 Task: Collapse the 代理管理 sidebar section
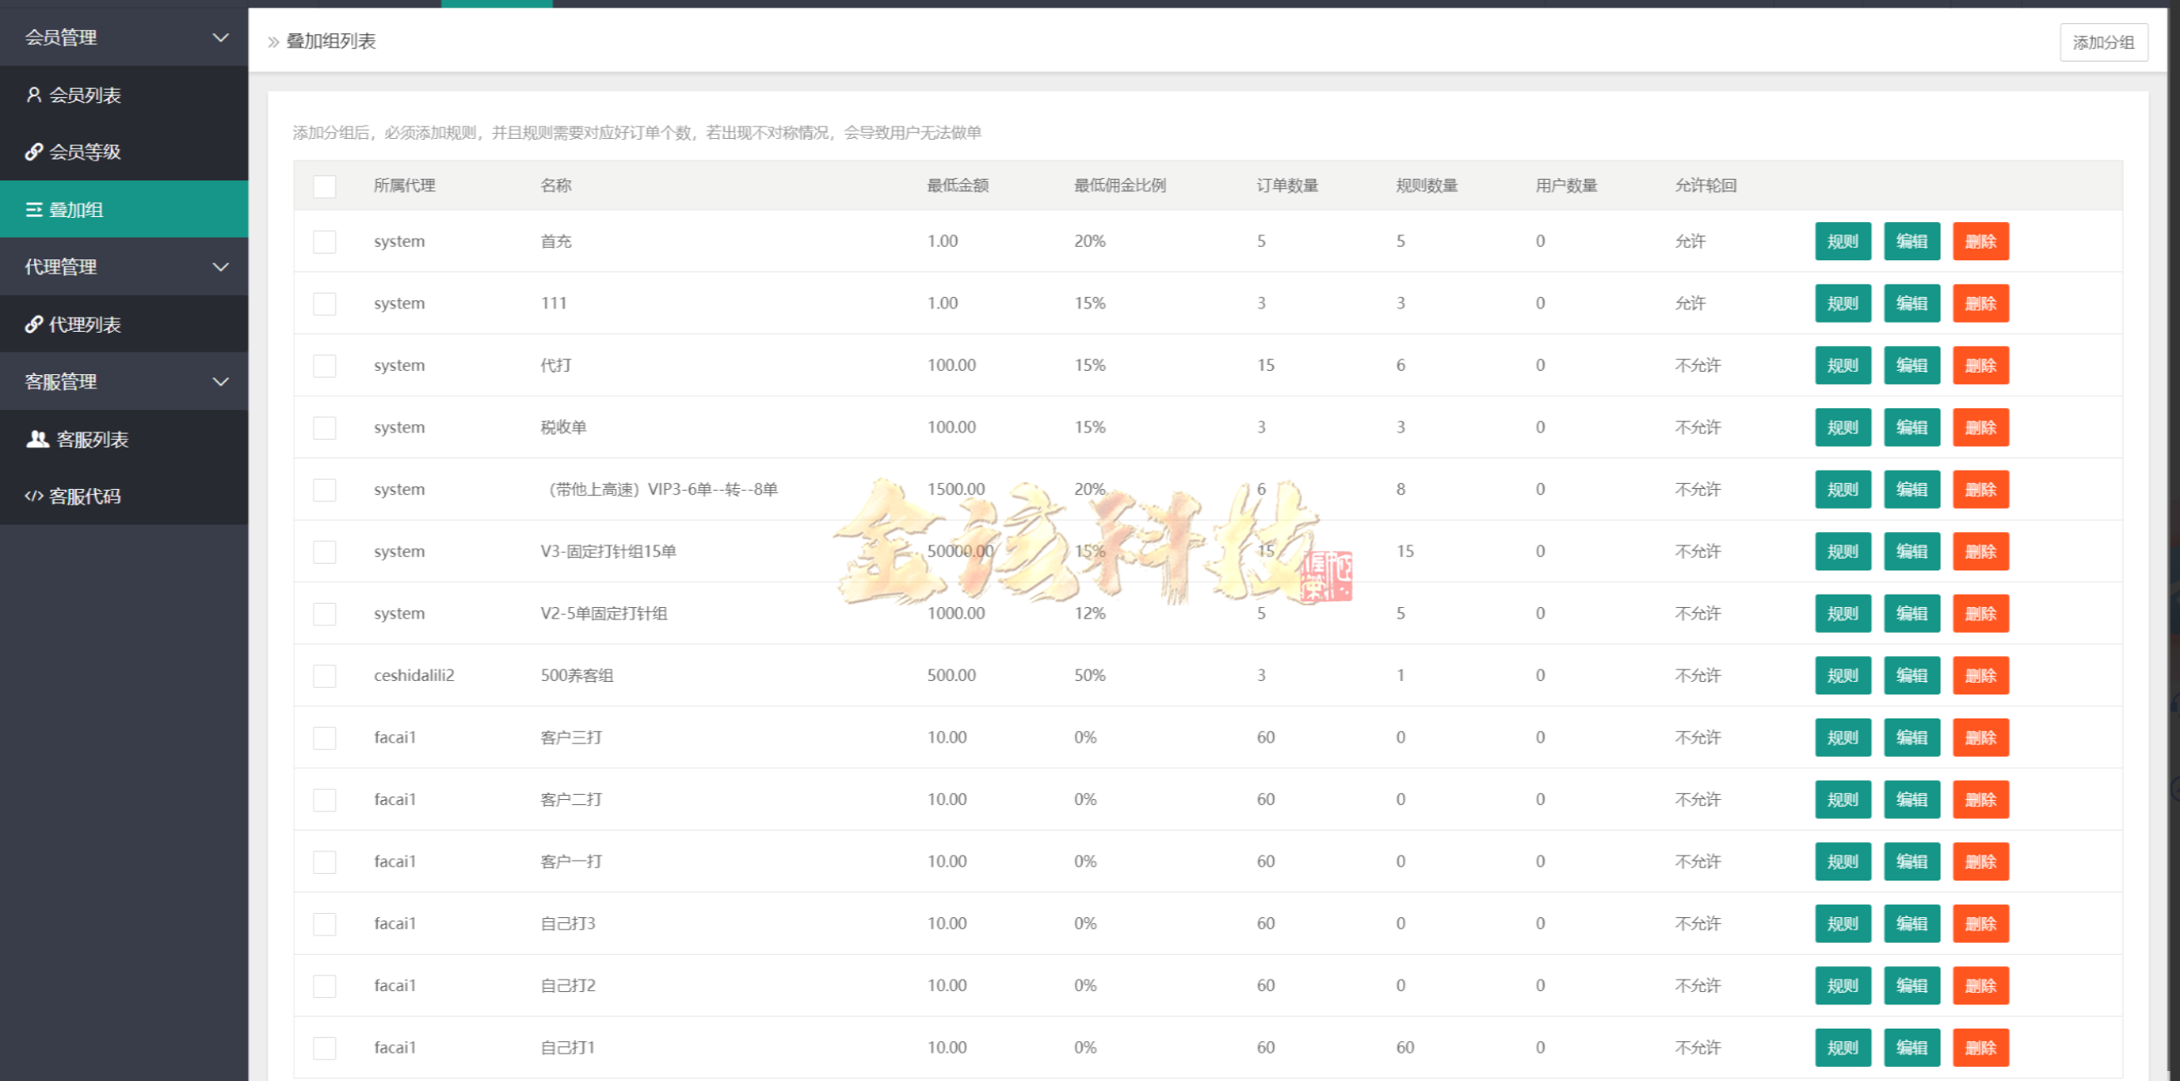[220, 266]
